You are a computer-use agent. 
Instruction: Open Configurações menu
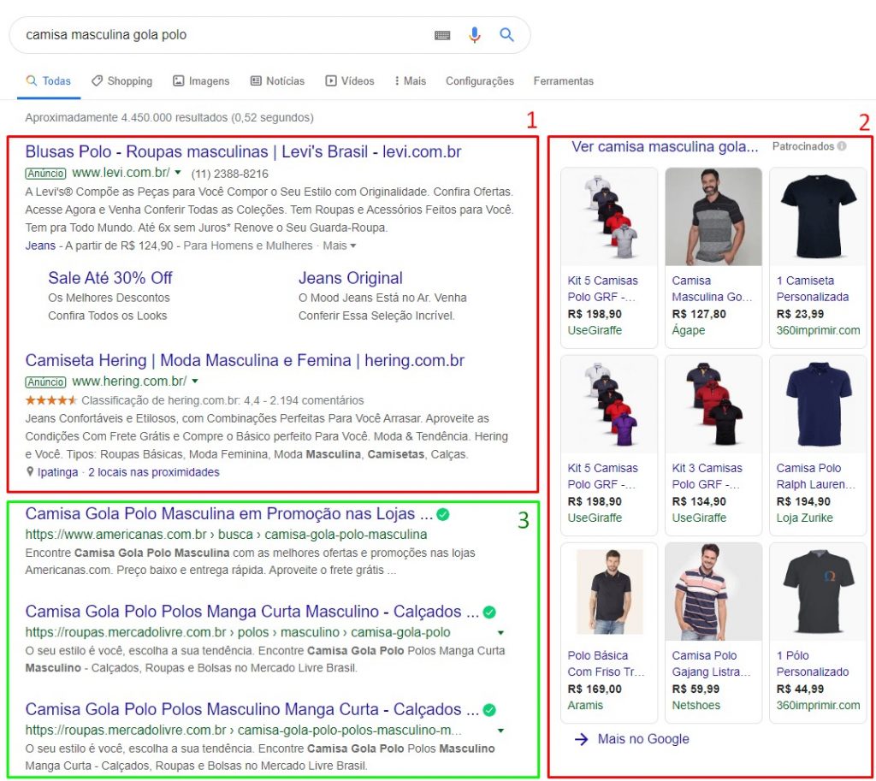479,81
